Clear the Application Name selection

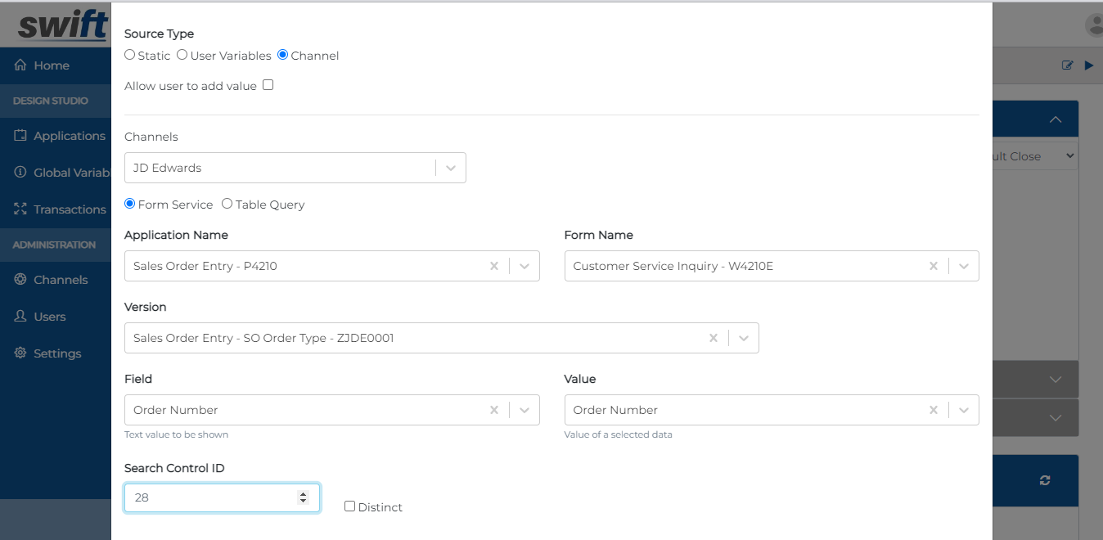coord(494,265)
